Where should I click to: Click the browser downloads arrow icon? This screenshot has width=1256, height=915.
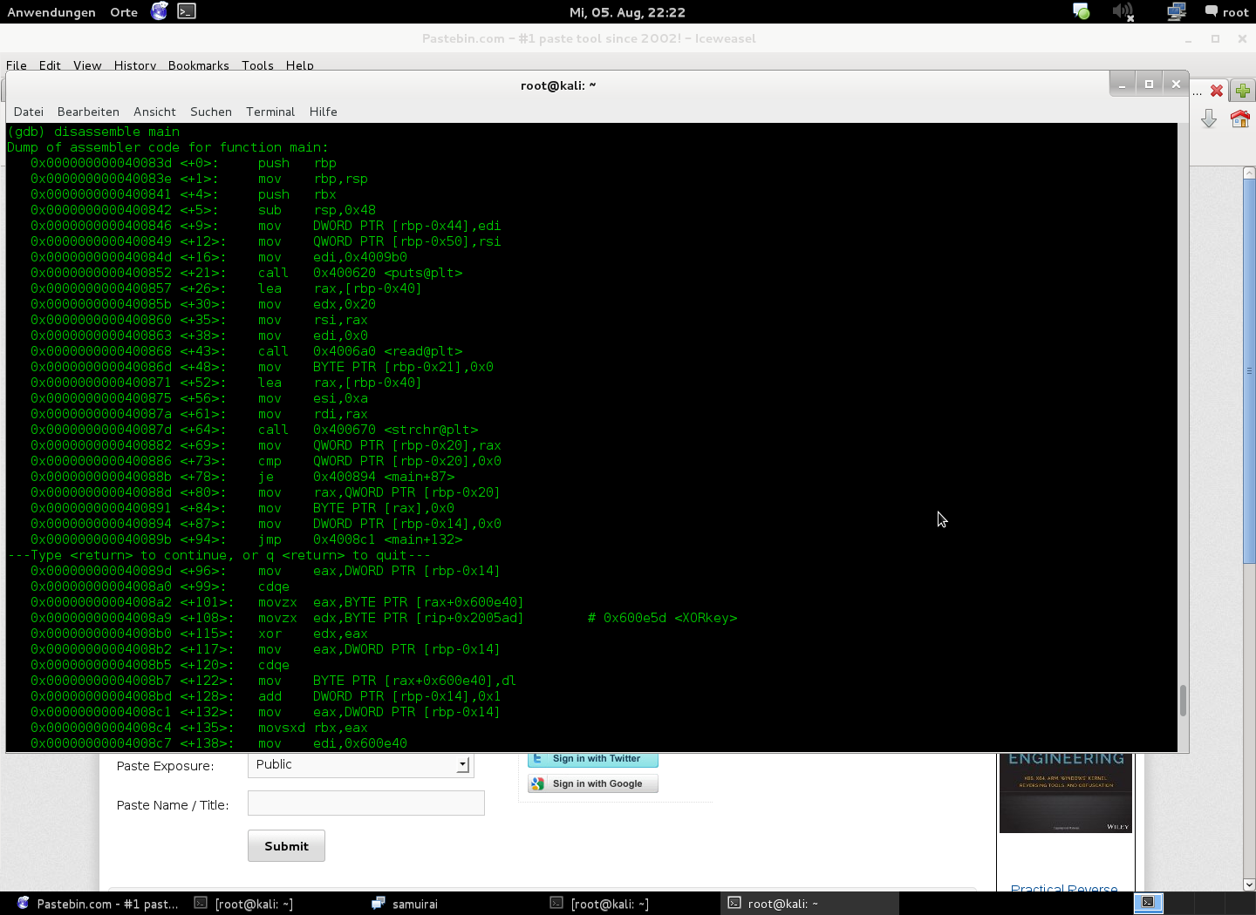pyautogui.click(x=1209, y=119)
